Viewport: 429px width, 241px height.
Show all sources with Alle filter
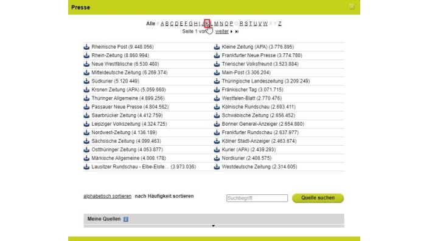pyautogui.click(x=150, y=24)
